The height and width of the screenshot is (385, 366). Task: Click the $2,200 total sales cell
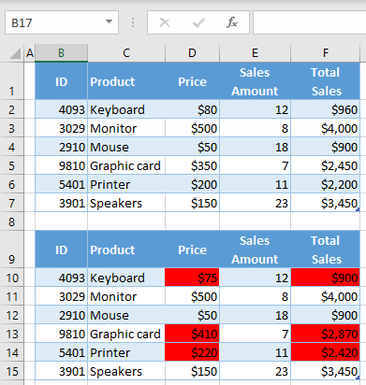326,184
